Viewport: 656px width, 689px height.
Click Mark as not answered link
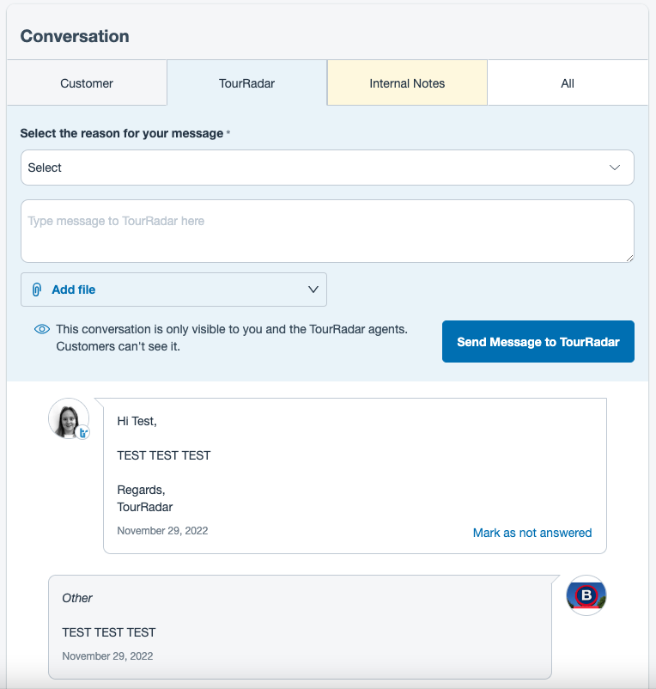pos(531,533)
